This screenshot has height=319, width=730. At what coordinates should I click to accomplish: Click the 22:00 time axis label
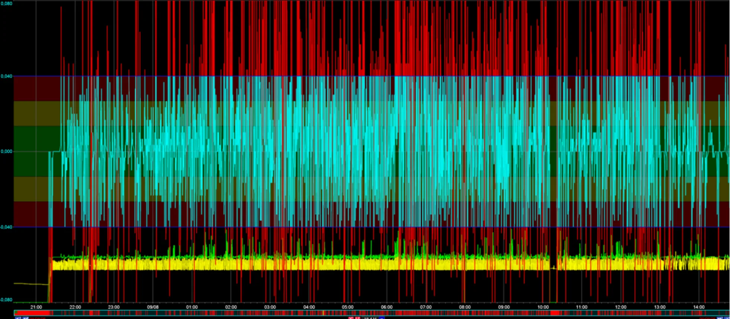click(x=75, y=307)
